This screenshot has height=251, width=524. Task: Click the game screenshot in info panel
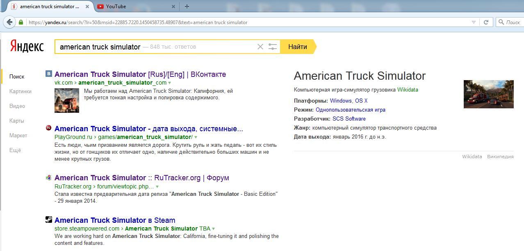489,94
